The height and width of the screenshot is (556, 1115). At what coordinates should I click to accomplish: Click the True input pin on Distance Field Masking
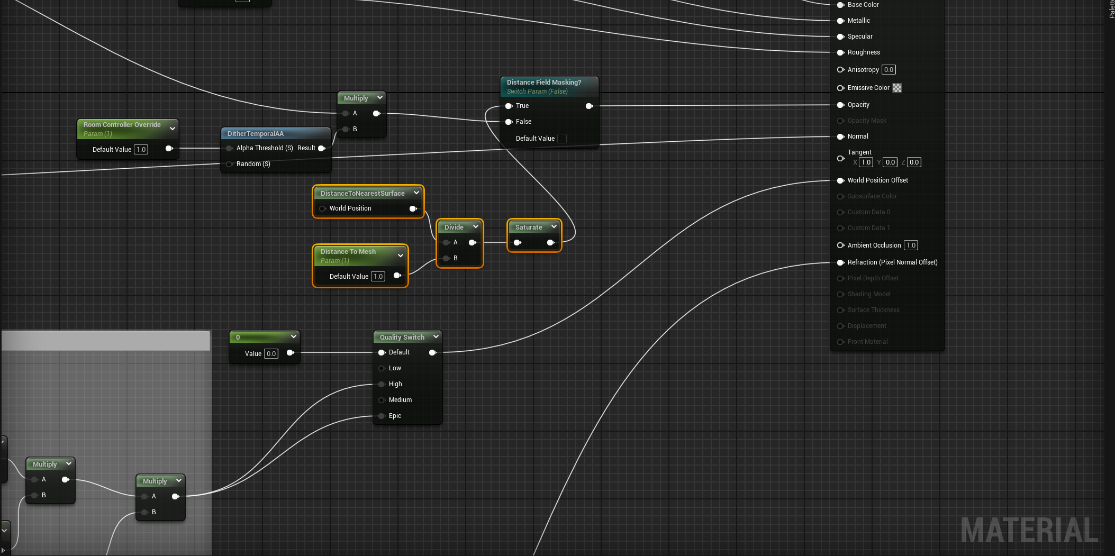pos(509,106)
